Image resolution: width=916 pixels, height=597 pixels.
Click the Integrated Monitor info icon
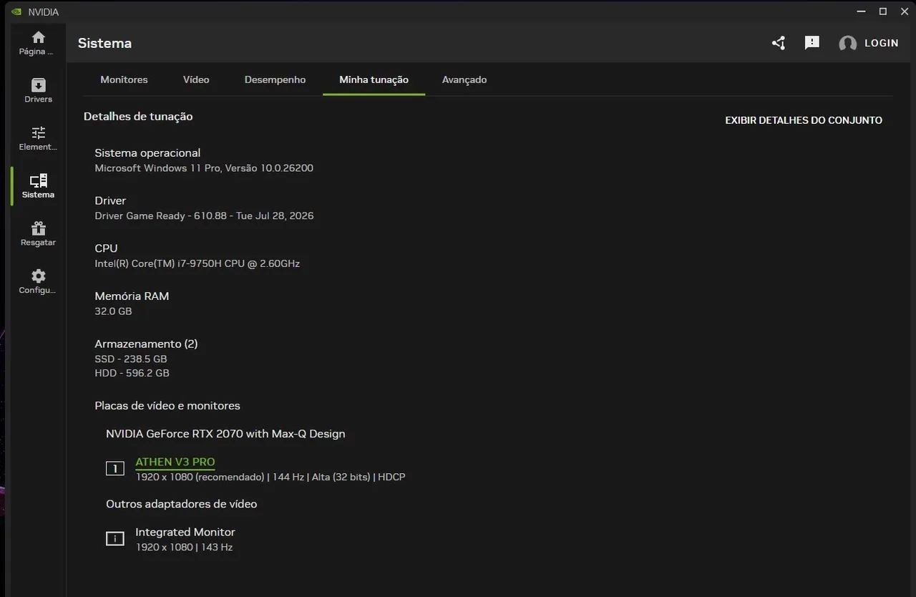(114, 539)
